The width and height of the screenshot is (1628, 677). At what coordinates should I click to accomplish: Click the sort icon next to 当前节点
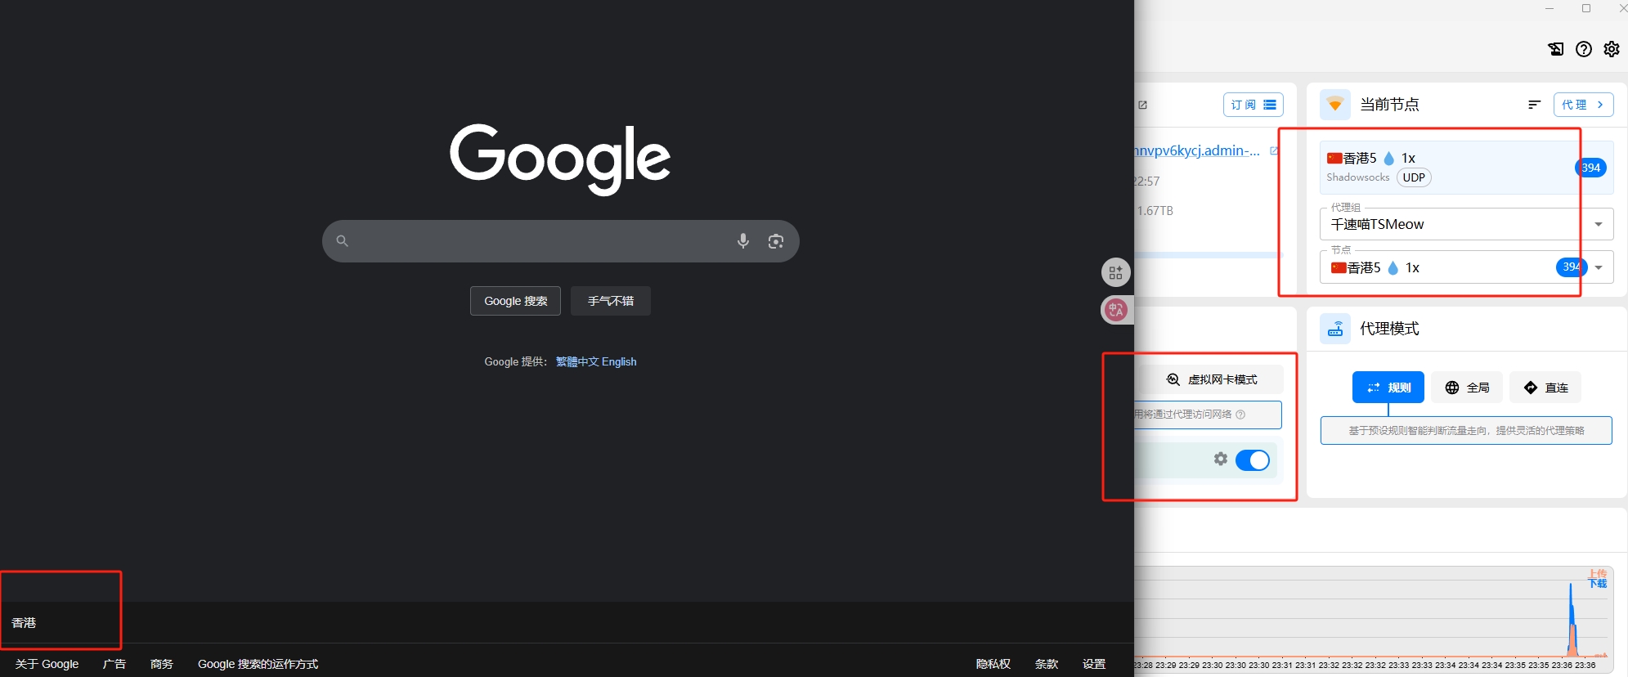coord(1534,105)
